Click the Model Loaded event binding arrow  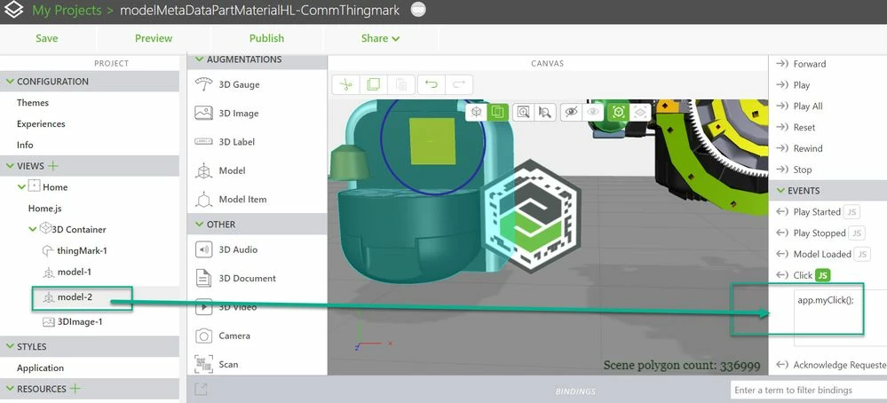pyautogui.click(x=782, y=255)
